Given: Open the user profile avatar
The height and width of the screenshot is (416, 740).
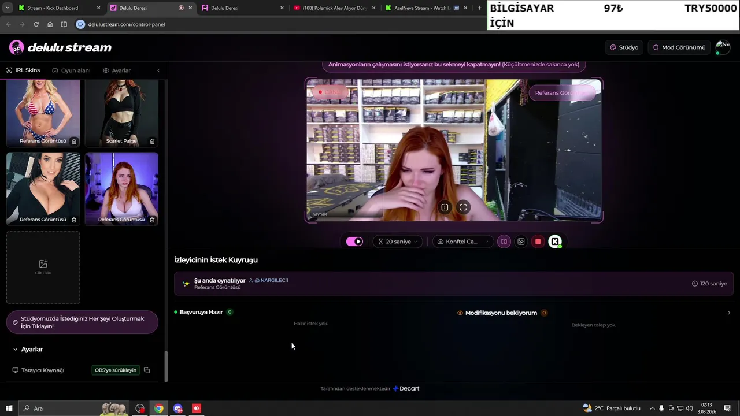Looking at the screenshot, I should (723, 47).
